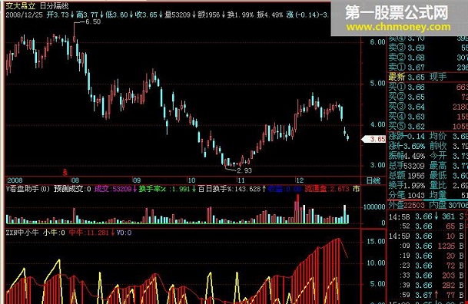
Task: Click the 卖① 3.67 ask row
Action: click(x=428, y=68)
